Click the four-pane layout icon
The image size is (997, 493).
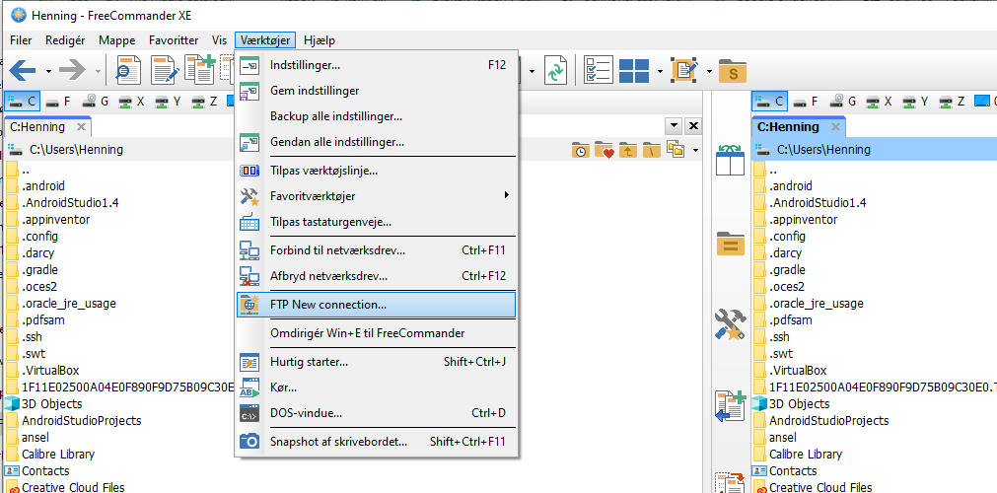634,71
